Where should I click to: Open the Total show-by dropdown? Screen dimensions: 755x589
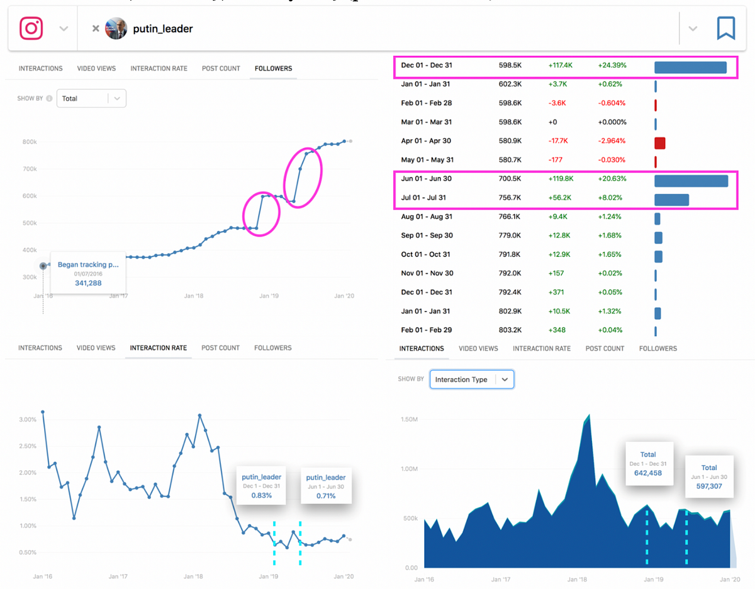point(91,99)
